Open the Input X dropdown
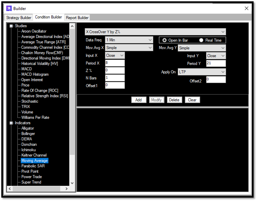The height and width of the screenshot is (201, 257). click(x=115, y=55)
